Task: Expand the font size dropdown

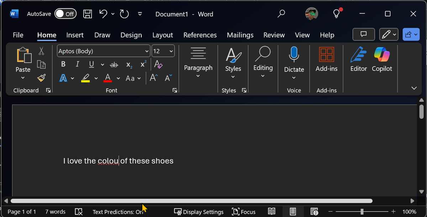Action: (x=171, y=51)
